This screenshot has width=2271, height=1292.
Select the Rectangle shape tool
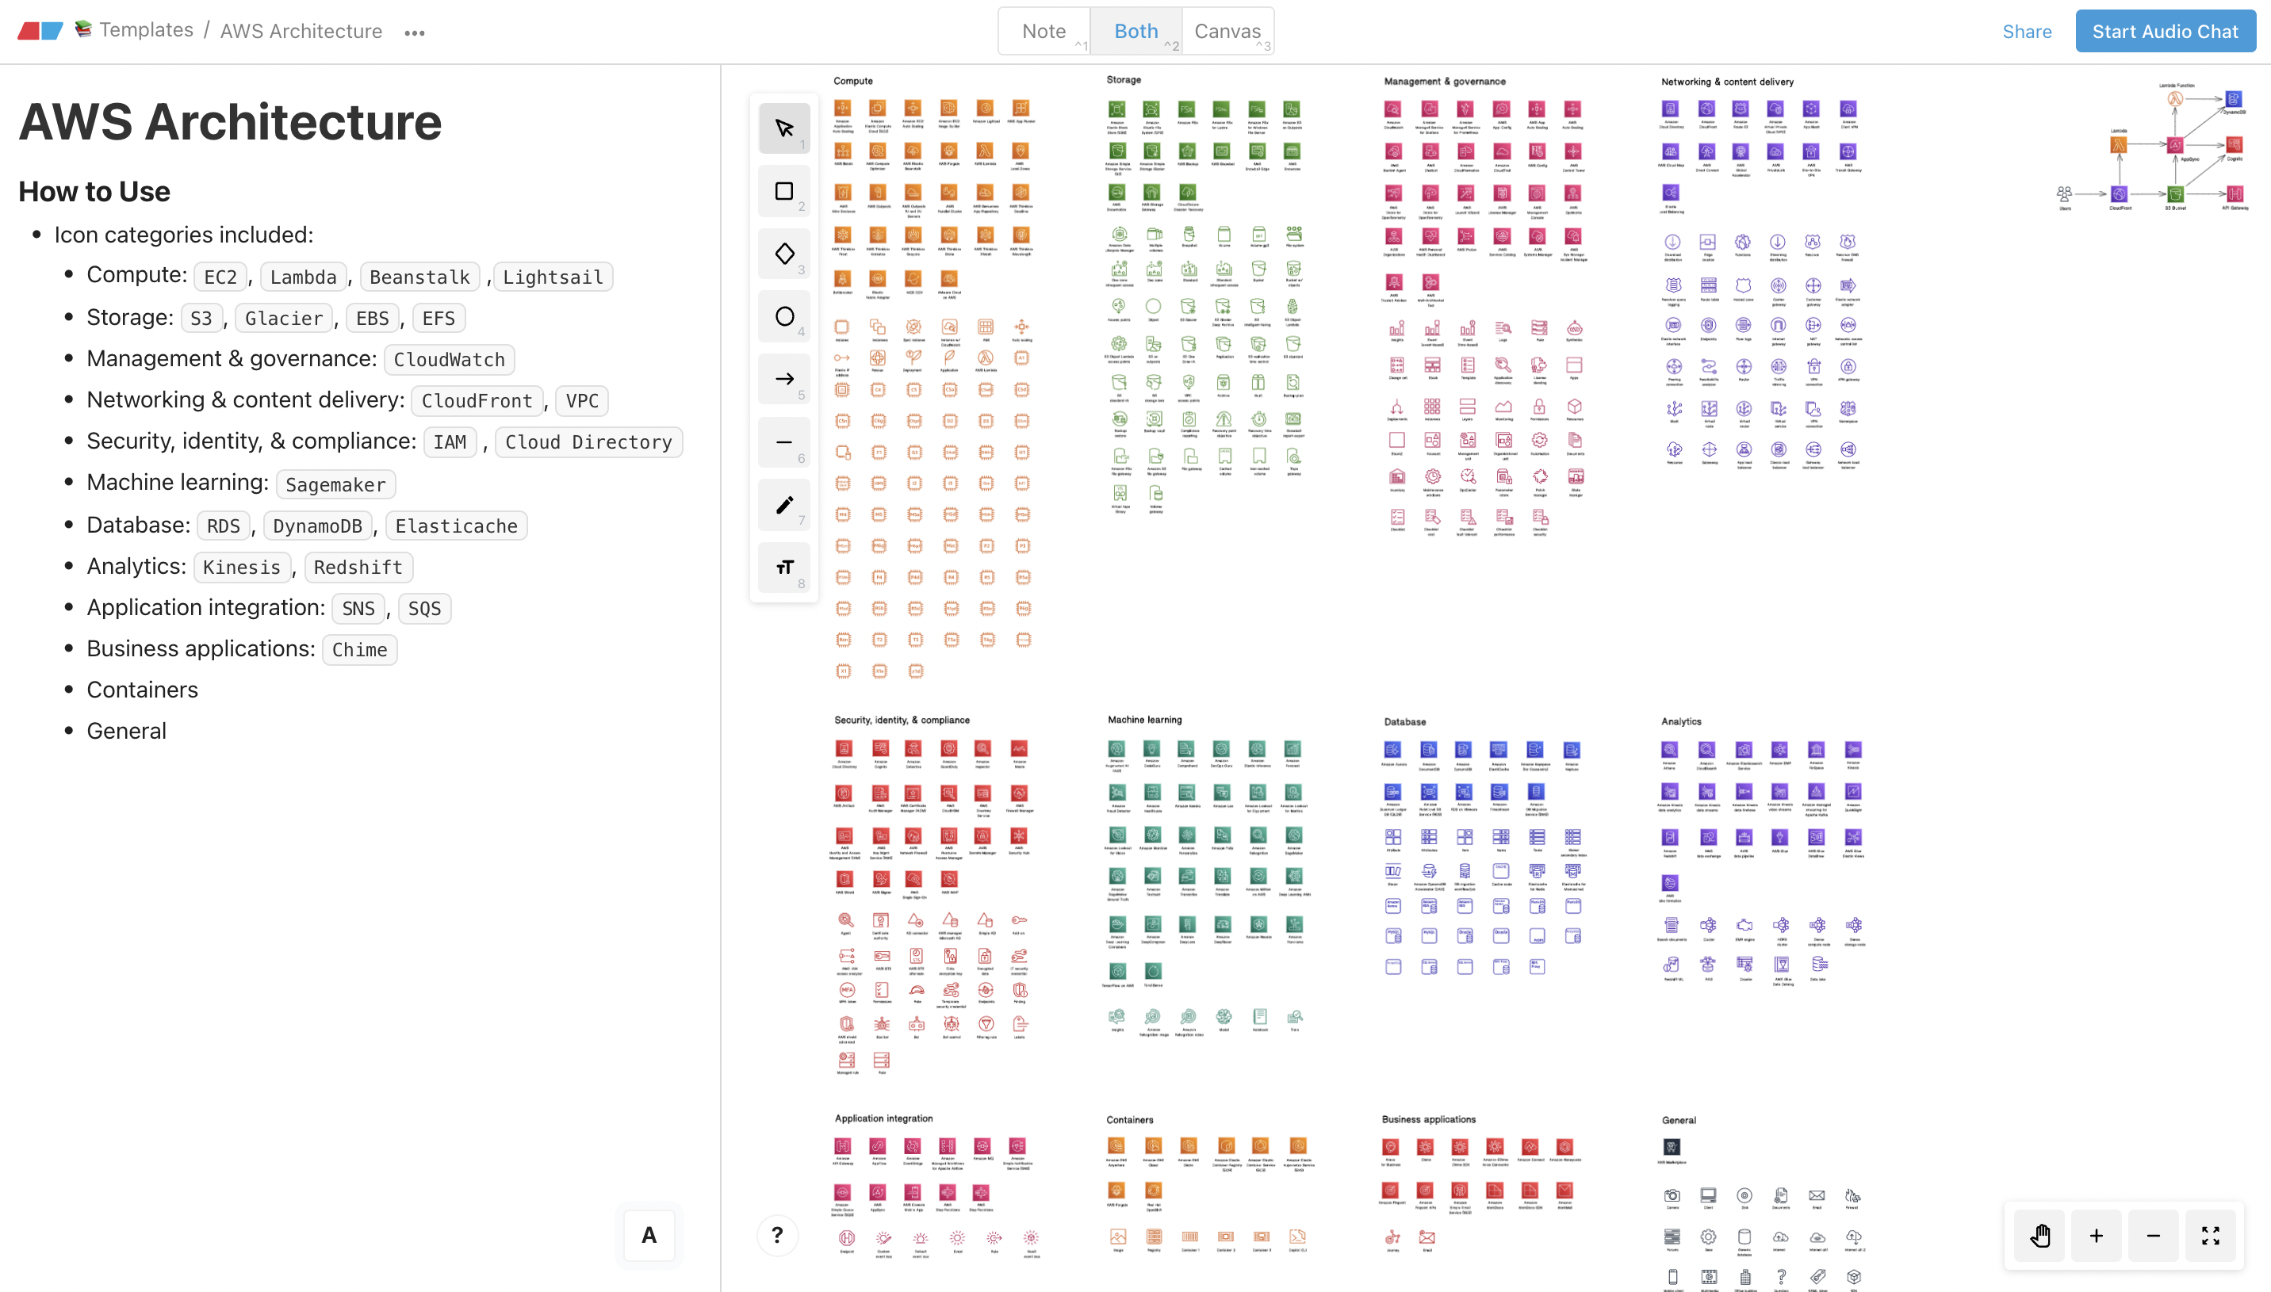point(783,190)
